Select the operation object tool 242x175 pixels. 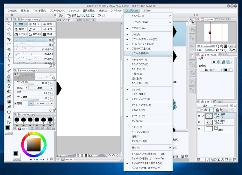coord(9,34)
